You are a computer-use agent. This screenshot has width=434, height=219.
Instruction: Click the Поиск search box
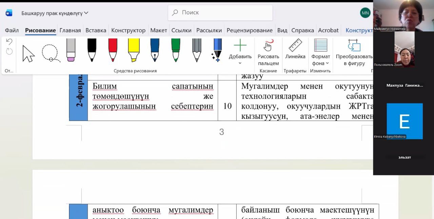point(220,13)
